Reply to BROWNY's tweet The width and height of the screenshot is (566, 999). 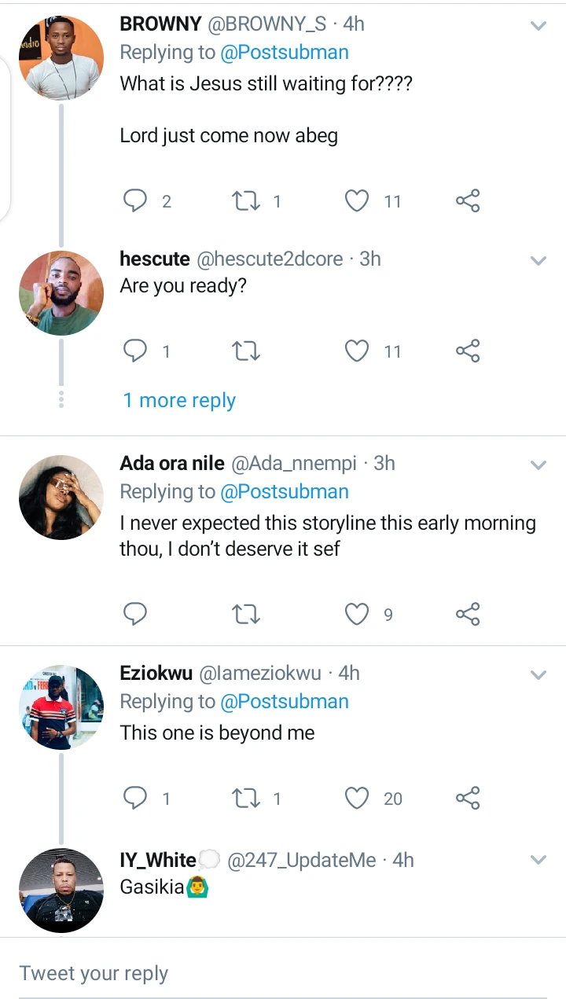[x=136, y=201]
